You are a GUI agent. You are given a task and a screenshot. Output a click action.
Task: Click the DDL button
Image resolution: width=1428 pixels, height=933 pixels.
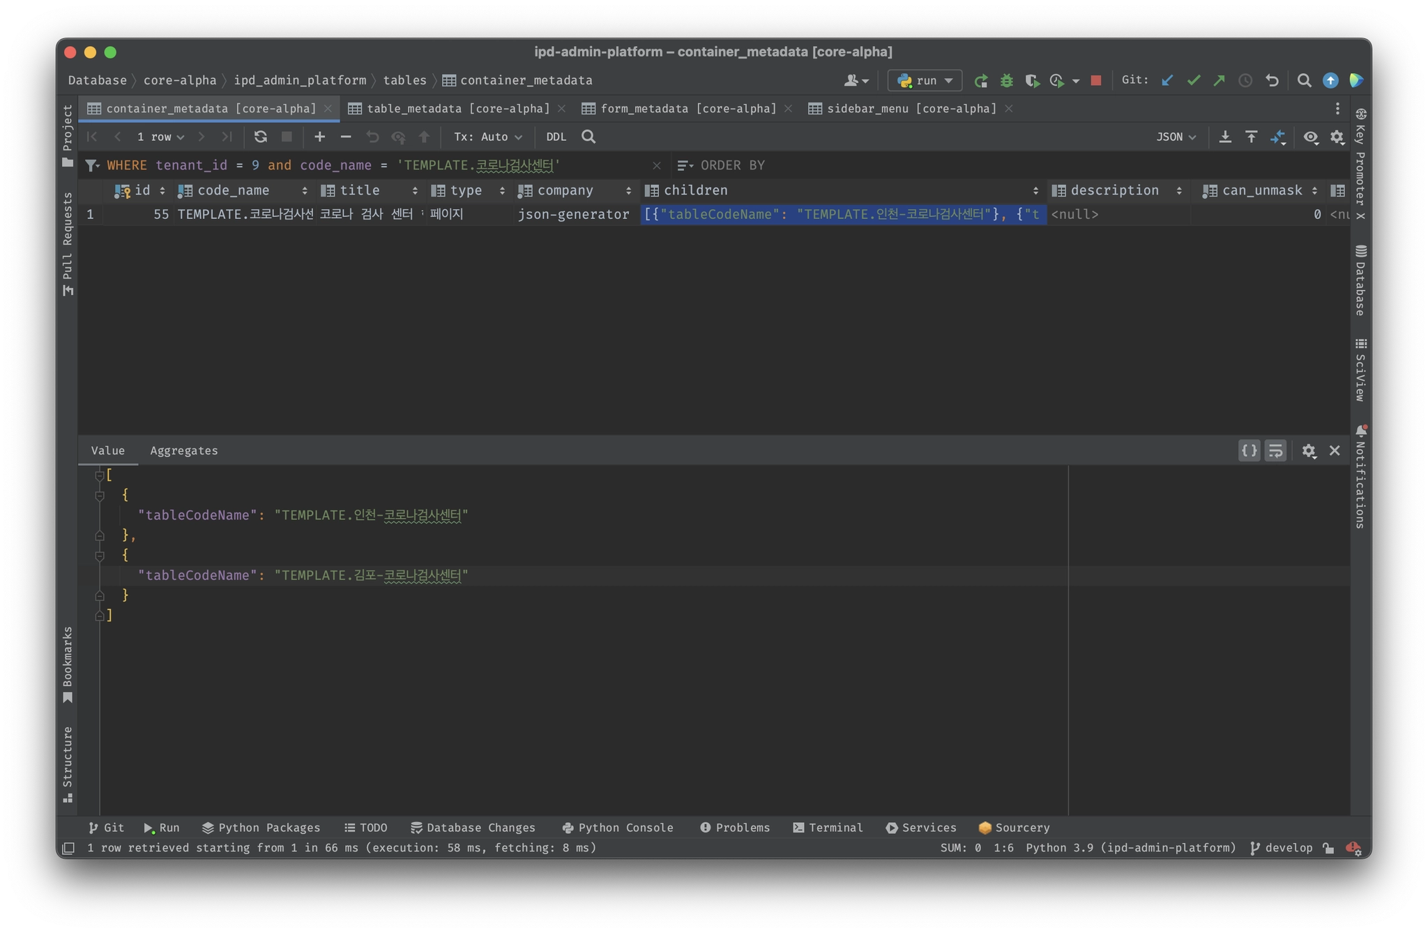click(x=556, y=137)
